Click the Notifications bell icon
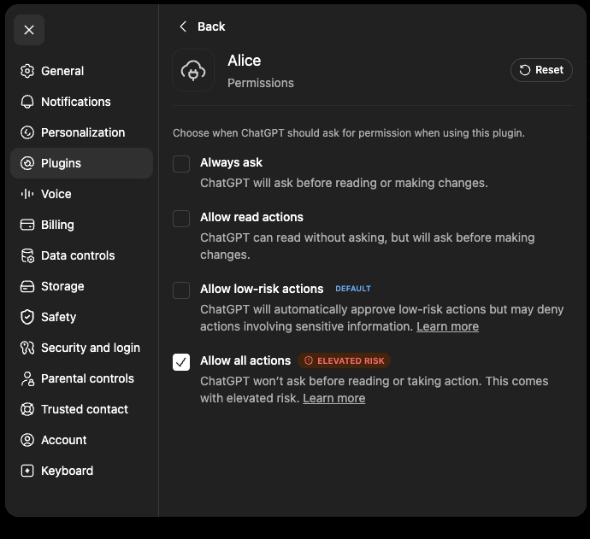 [27, 102]
